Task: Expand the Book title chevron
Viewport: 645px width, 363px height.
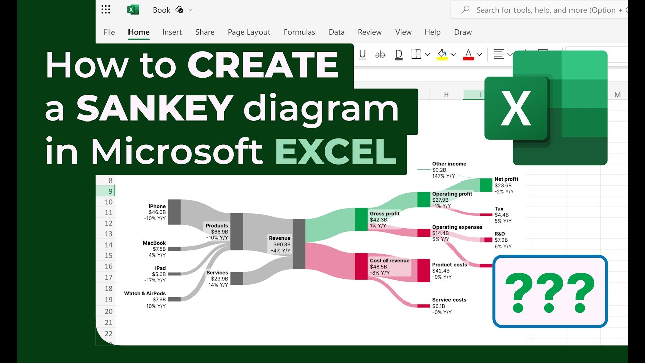Action: 190,10
